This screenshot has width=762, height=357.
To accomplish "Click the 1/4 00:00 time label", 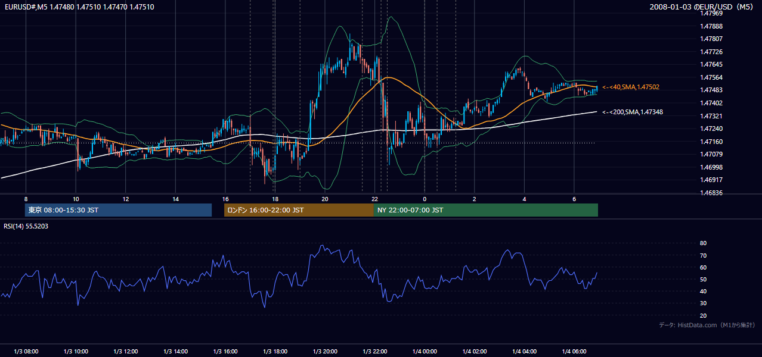I will [425, 352].
